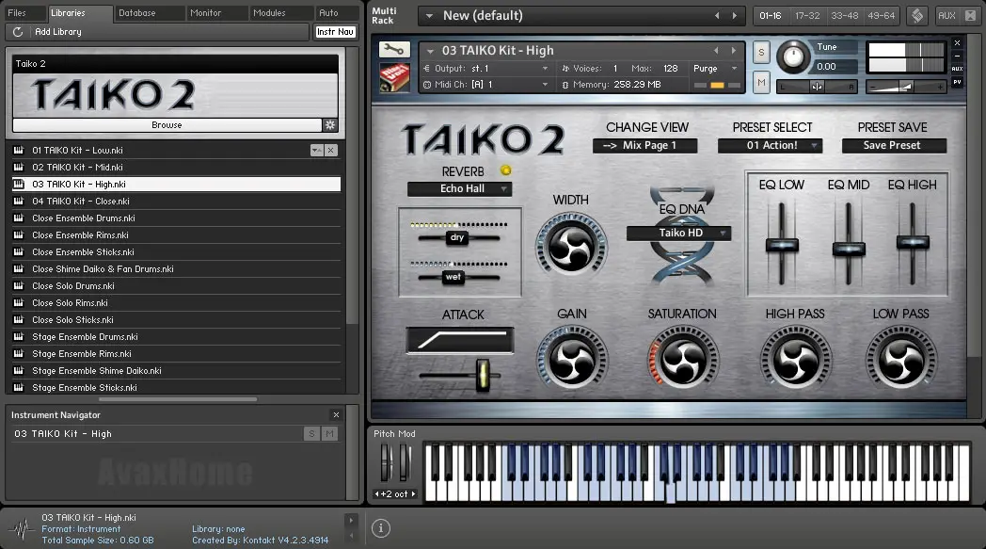Toggle the AUX panel in Multi Rack header
Image resolution: width=986 pixels, height=549 pixels.
(x=946, y=16)
